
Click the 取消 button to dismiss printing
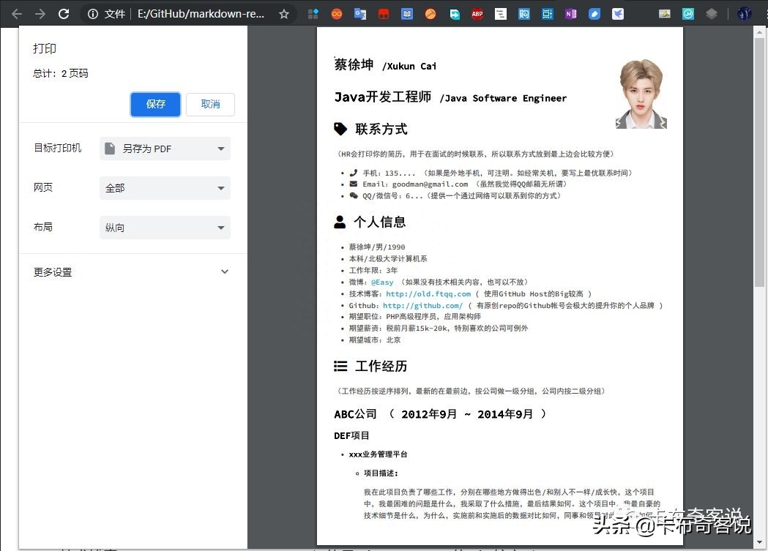[x=210, y=105]
